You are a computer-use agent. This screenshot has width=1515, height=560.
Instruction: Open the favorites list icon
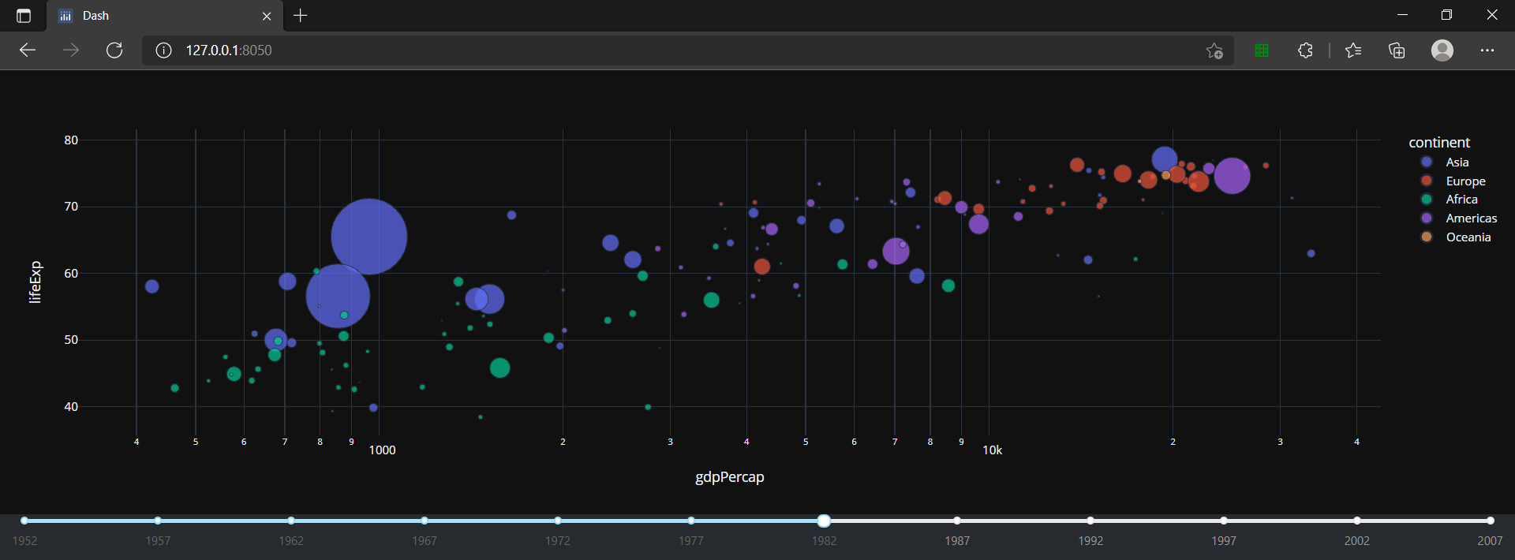point(1353,50)
